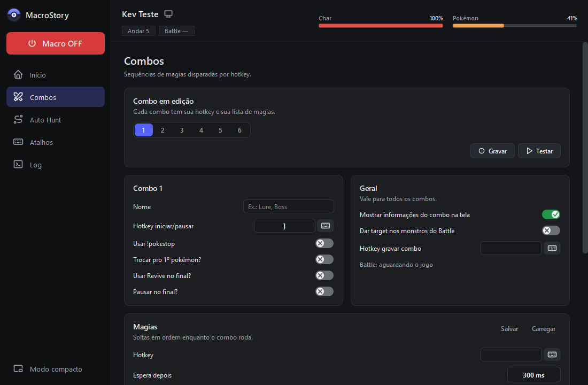Select combo tab 1
Viewport: 588px width, 385px height.
pyautogui.click(x=144, y=130)
